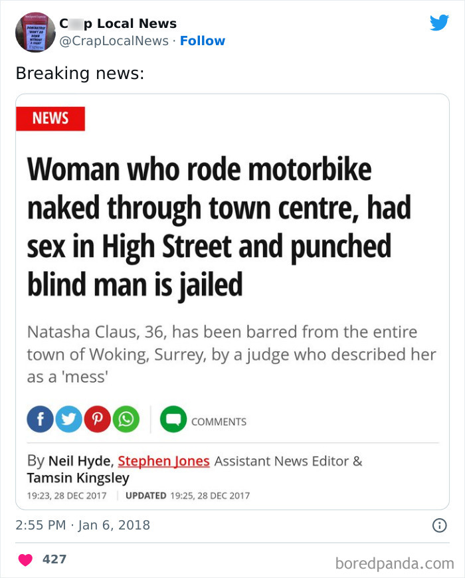
Task: Share the article via the Twitter icon
Action: click(68, 419)
